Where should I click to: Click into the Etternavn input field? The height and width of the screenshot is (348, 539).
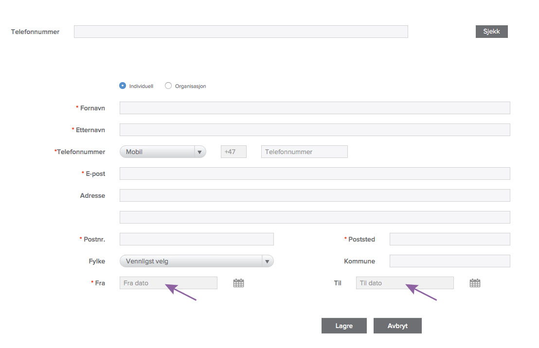tap(315, 130)
